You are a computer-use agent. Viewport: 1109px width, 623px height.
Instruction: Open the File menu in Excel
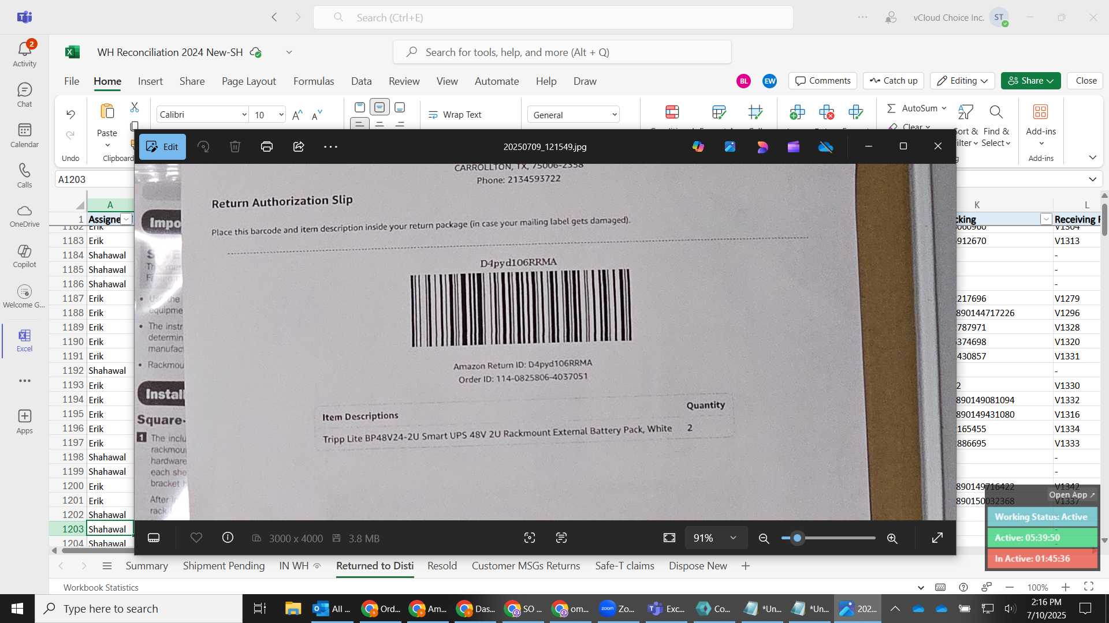(x=72, y=81)
